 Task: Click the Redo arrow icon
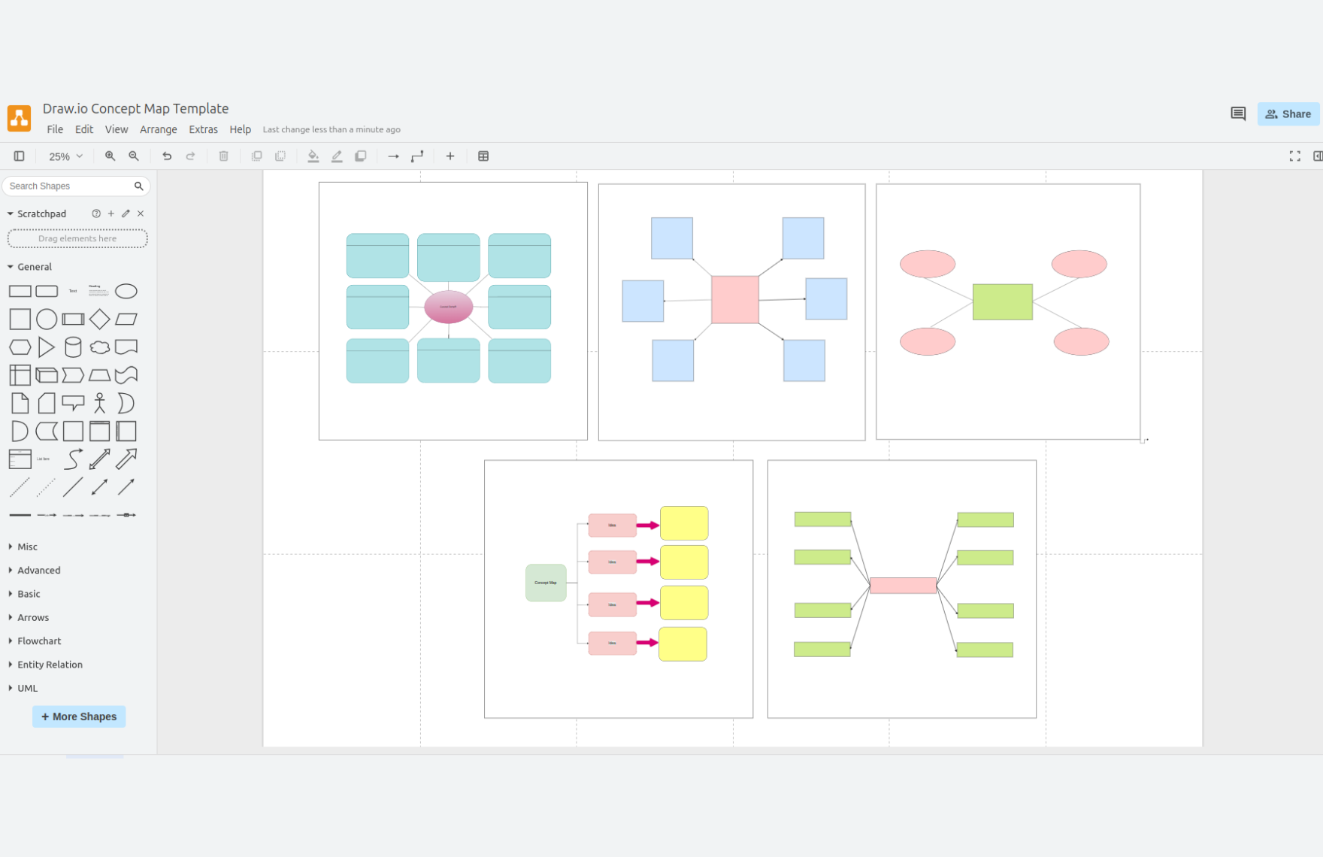tap(191, 156)
